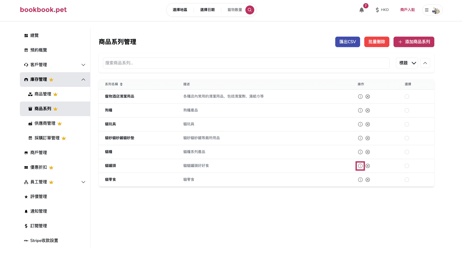Open info for 貓罐頭 series

[x=360, y=166]
